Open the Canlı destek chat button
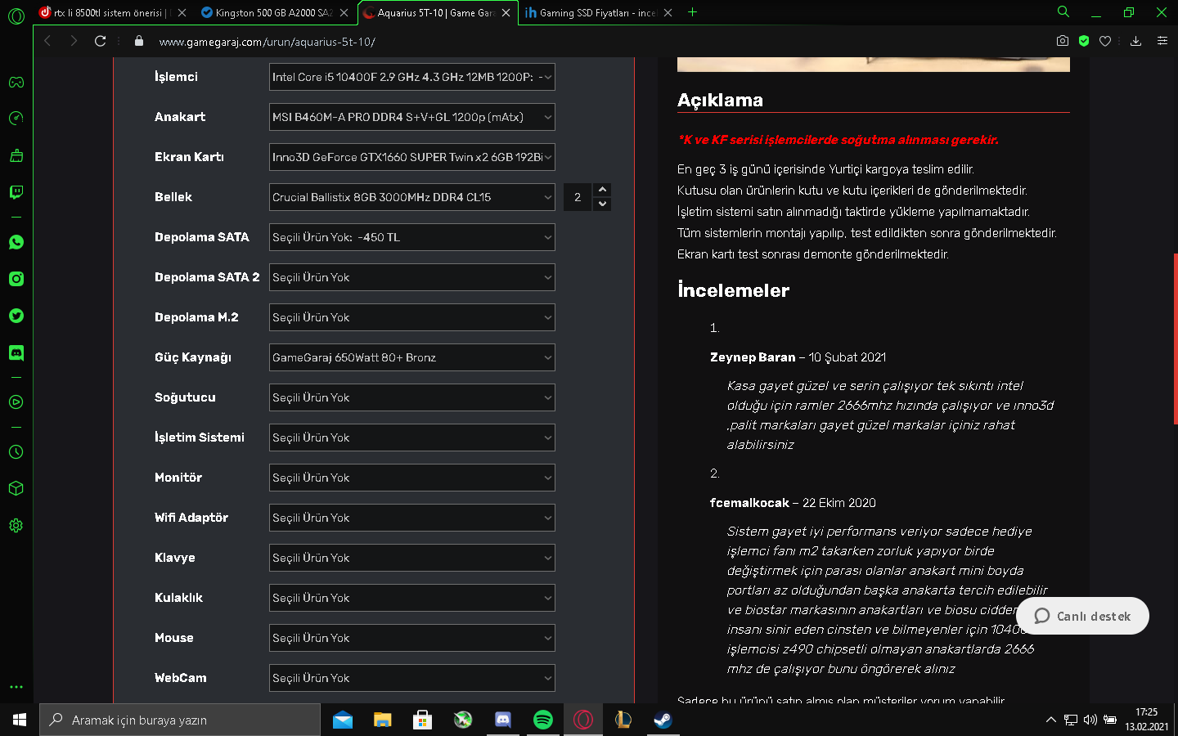This screenshot has width=1178, height=736. (1082, 616)
